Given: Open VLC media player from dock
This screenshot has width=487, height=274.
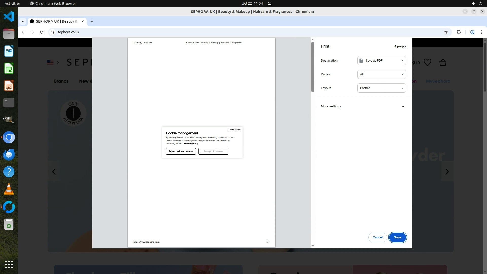Looking at the screenshot, I should (x=9, y=189).
